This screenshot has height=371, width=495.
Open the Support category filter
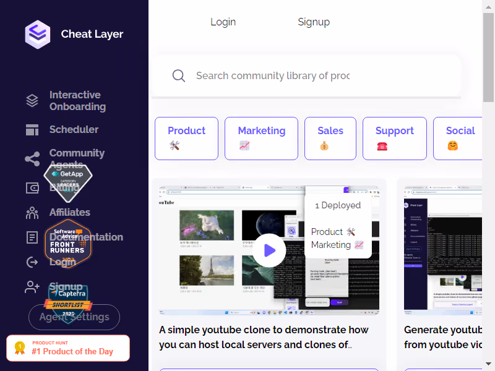coord(394,138)
